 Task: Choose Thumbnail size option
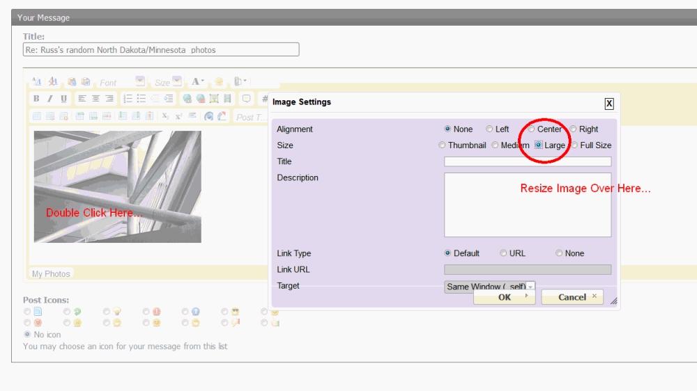(x=442, y=145)
